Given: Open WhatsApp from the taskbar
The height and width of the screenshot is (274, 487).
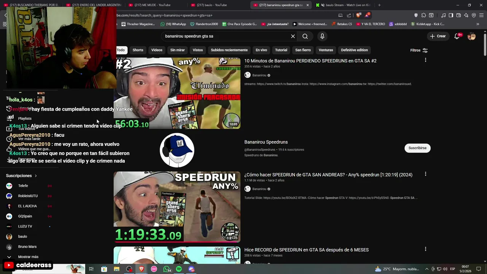Looking at the screenshot, I should click(x=167, y=269).
